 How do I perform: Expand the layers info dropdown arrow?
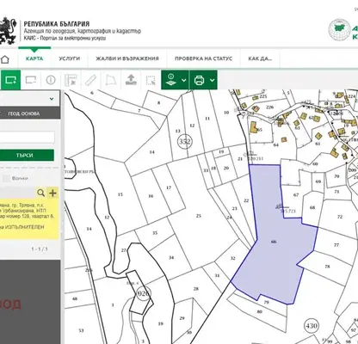[x=184, y=80]
